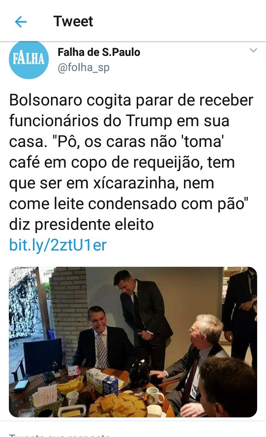Viewport: 266px width, 437px height.
Task: Tap the standing man in dark suit
Action: [143, 318]
